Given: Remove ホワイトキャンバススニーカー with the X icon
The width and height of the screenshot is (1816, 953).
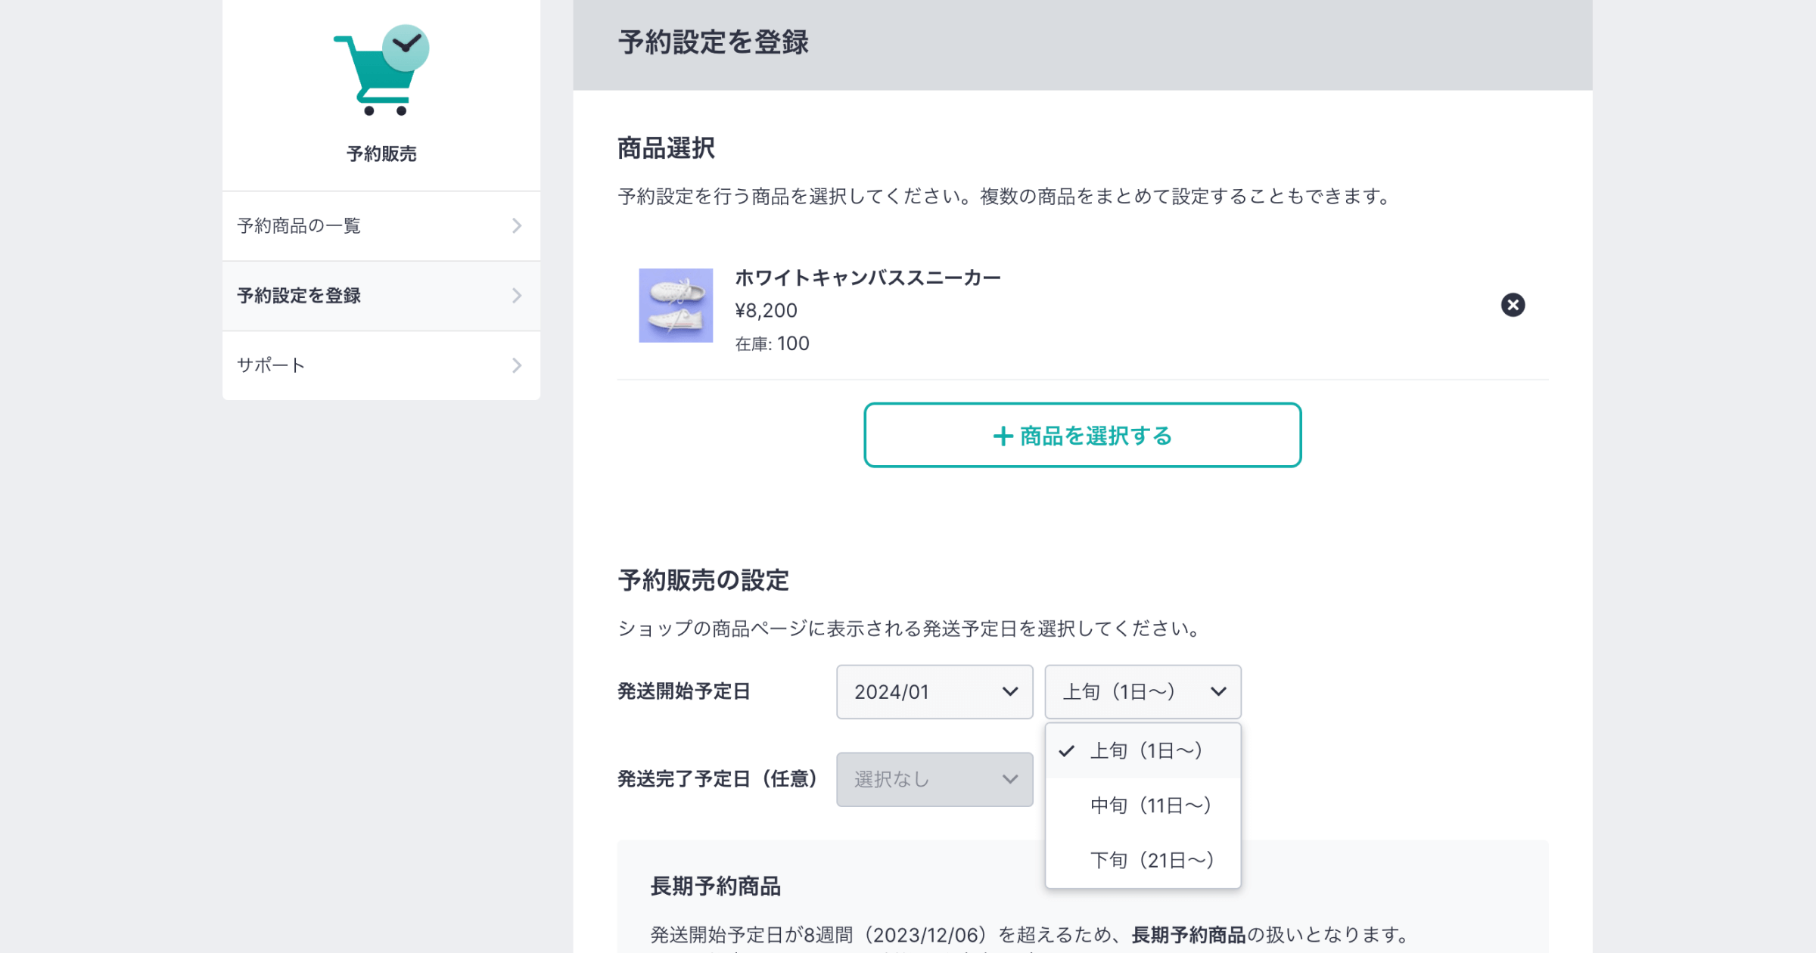Looking at the screenshot, I should 1513,305.
